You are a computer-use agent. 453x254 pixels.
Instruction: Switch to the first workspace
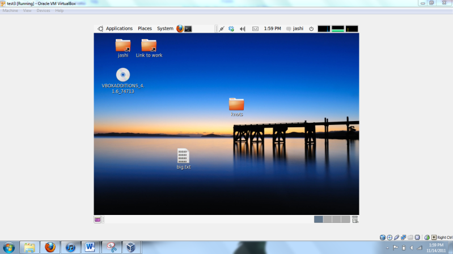pos(319,219)
